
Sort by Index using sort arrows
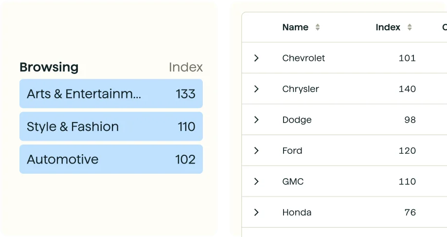pyautogui.click(x=410, y=27)
